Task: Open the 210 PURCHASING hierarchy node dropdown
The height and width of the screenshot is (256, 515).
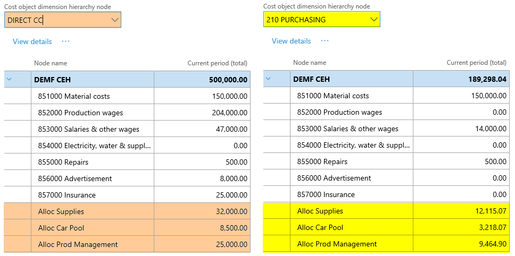Action: click(x=373, y=20)
